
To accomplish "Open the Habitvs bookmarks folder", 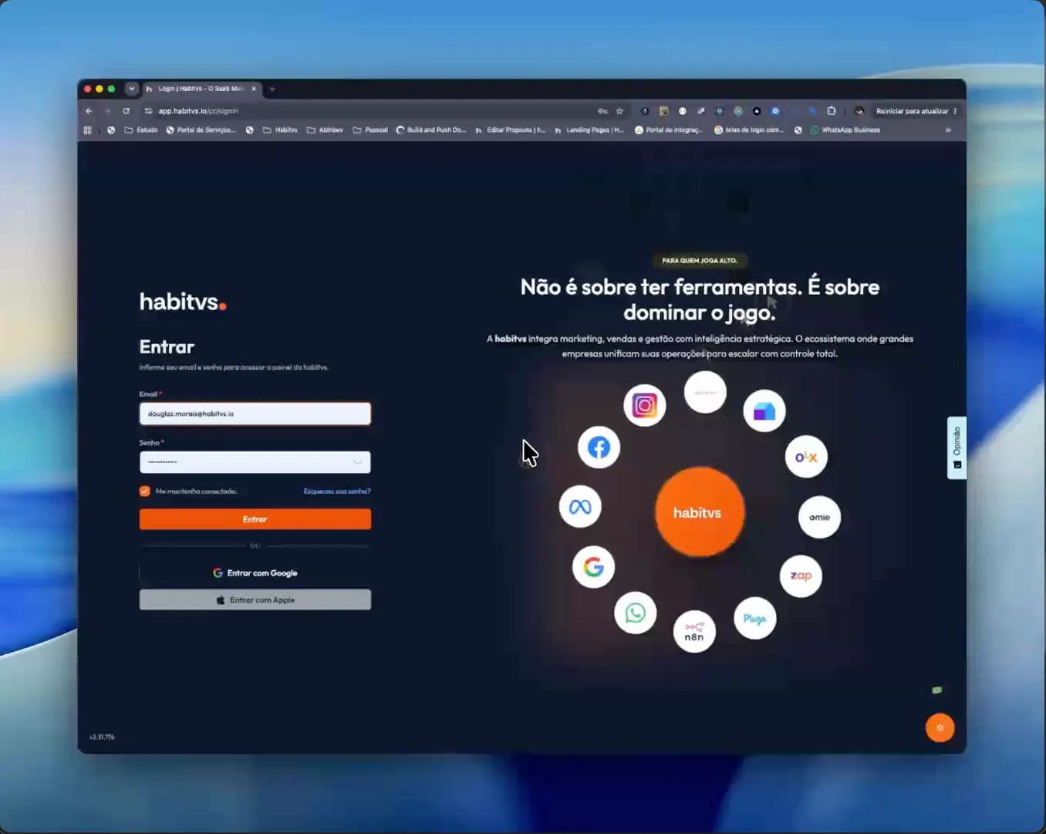I will click(x=280, y=130).
